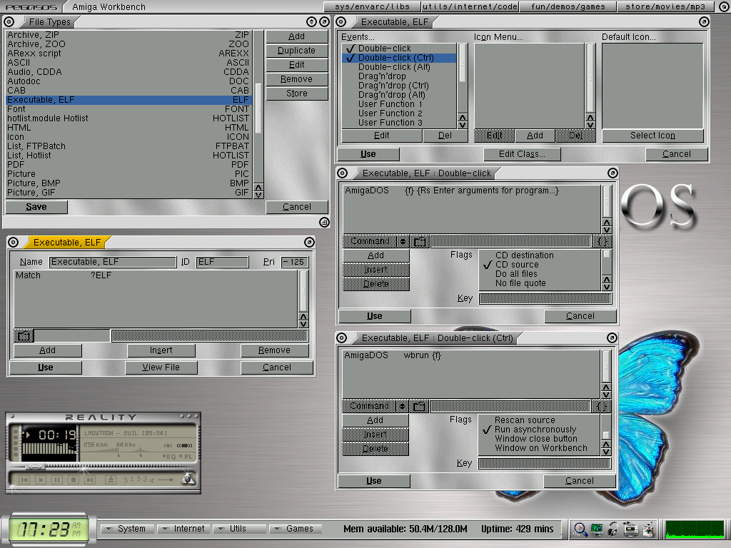The image size is (731, 548).
Task: Click the magnifier search icon in the tray
Action: [580, 529]
